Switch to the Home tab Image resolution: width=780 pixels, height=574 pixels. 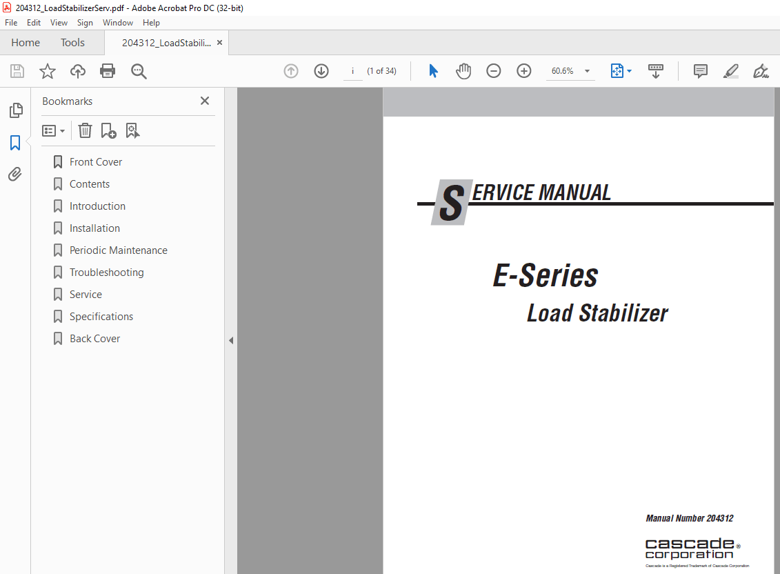coord(25,42)
